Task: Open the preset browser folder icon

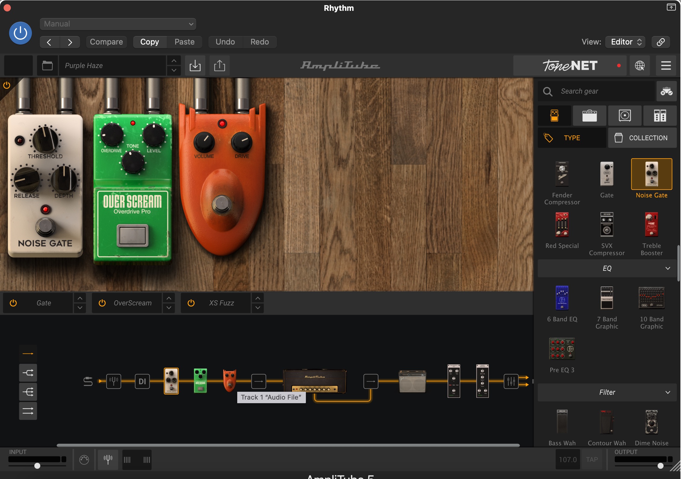Action: pos(47,66)
